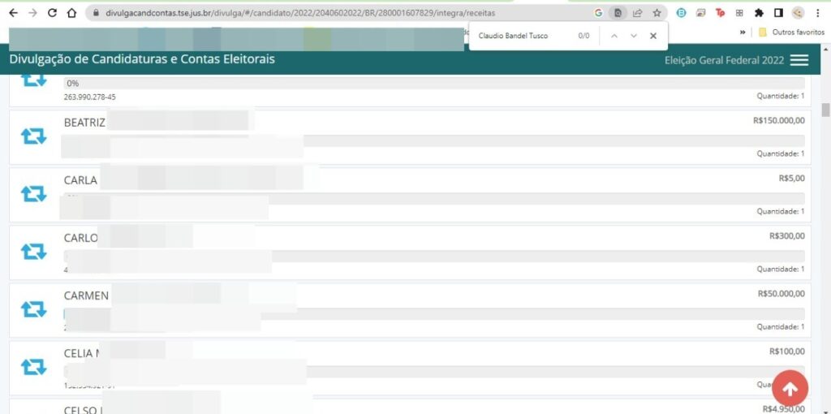Go to previous find-in-page match
The image size is (831, 414).
pyautogui.click(x=614, y=36)
